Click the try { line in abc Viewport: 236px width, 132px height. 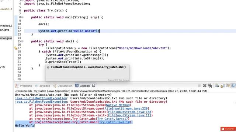[43, 45]
